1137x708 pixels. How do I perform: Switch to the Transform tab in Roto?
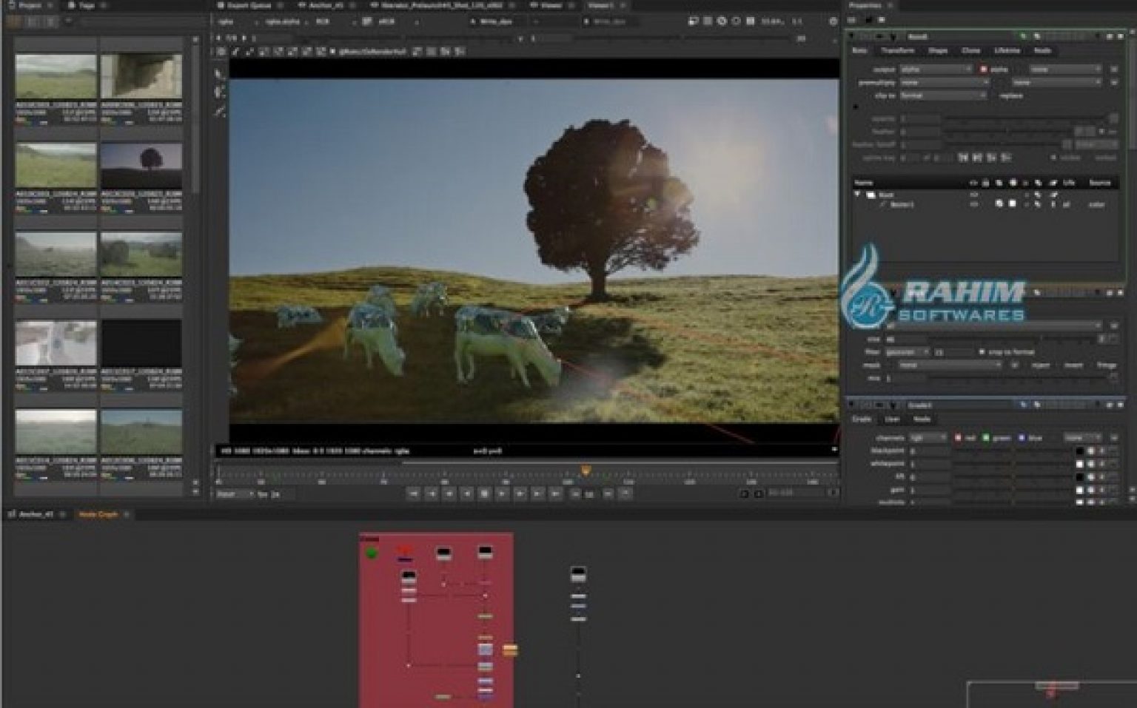[897, 51]
